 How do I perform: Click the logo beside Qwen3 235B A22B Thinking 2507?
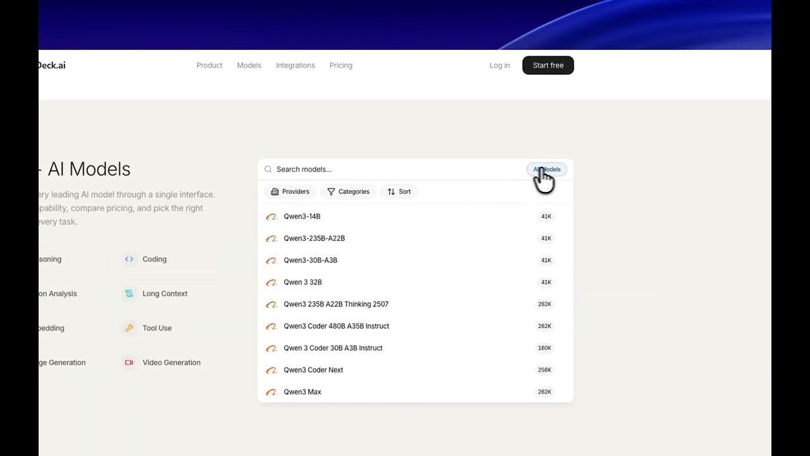point(271,305)
